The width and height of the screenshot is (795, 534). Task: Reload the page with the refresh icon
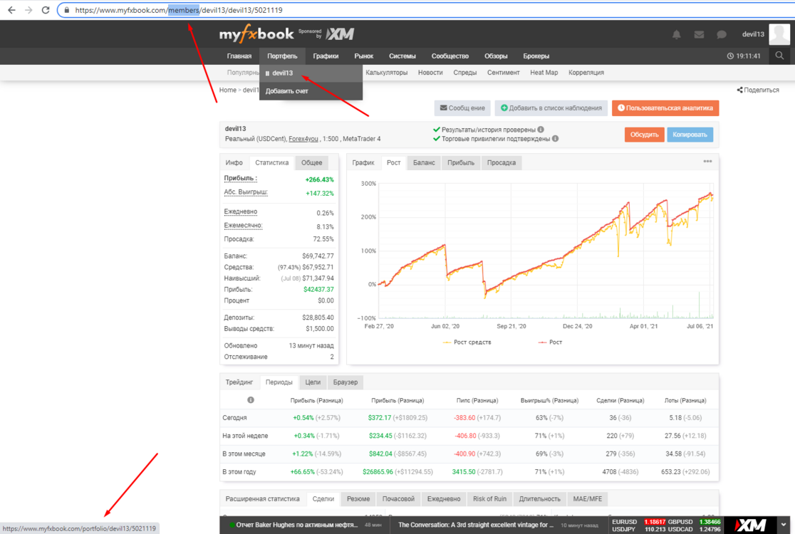[x=46, y=10]
